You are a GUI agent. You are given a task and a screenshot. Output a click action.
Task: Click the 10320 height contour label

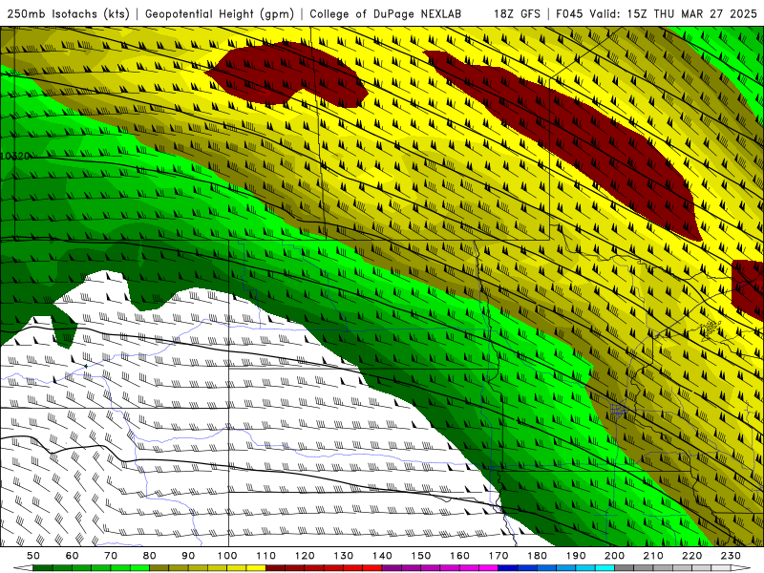point(16,156)
